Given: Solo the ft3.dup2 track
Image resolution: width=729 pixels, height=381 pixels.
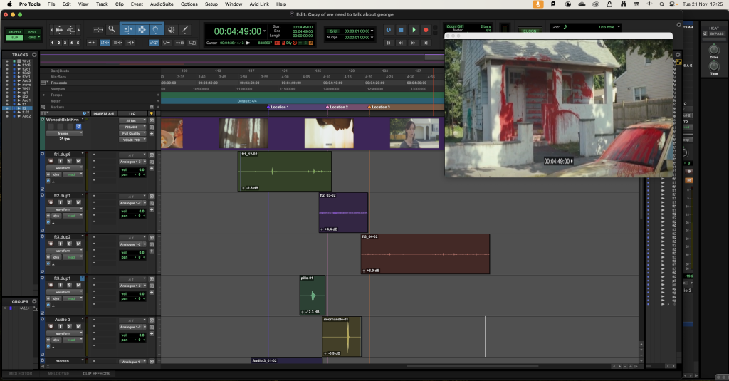Looking at the screenshot, I should click(x=69, y=244).
